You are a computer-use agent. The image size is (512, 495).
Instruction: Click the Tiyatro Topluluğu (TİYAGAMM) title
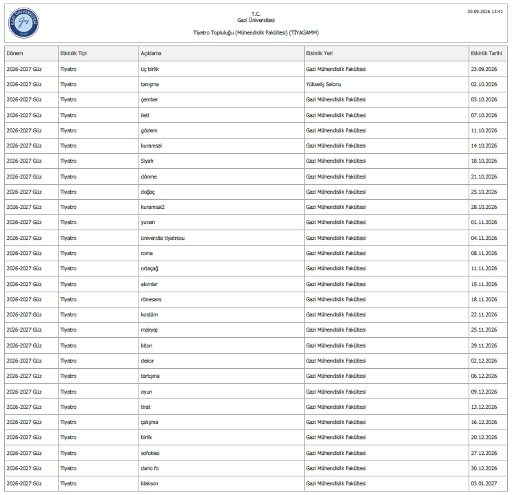click(x=256, y=32)
